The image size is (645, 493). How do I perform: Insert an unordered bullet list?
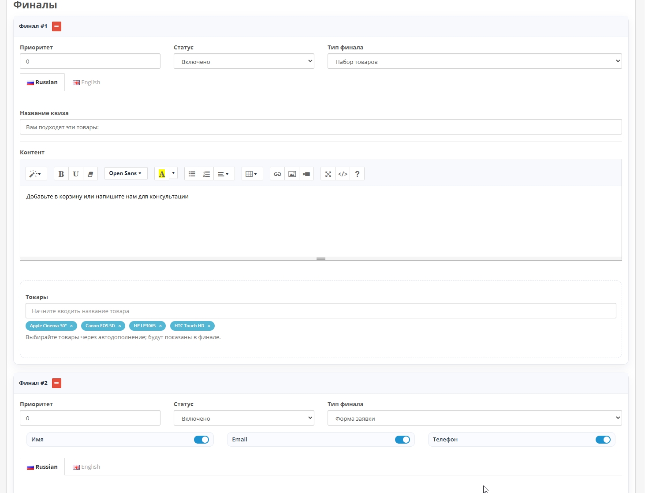point(192,174)
